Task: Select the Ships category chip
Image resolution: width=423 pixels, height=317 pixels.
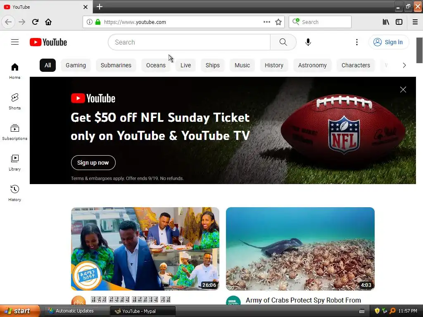Action: click(213, 65)
